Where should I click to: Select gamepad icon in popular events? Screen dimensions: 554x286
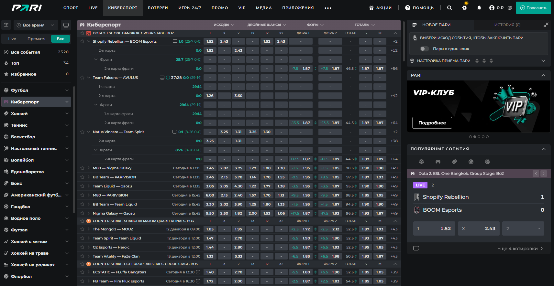pos(438,162)
